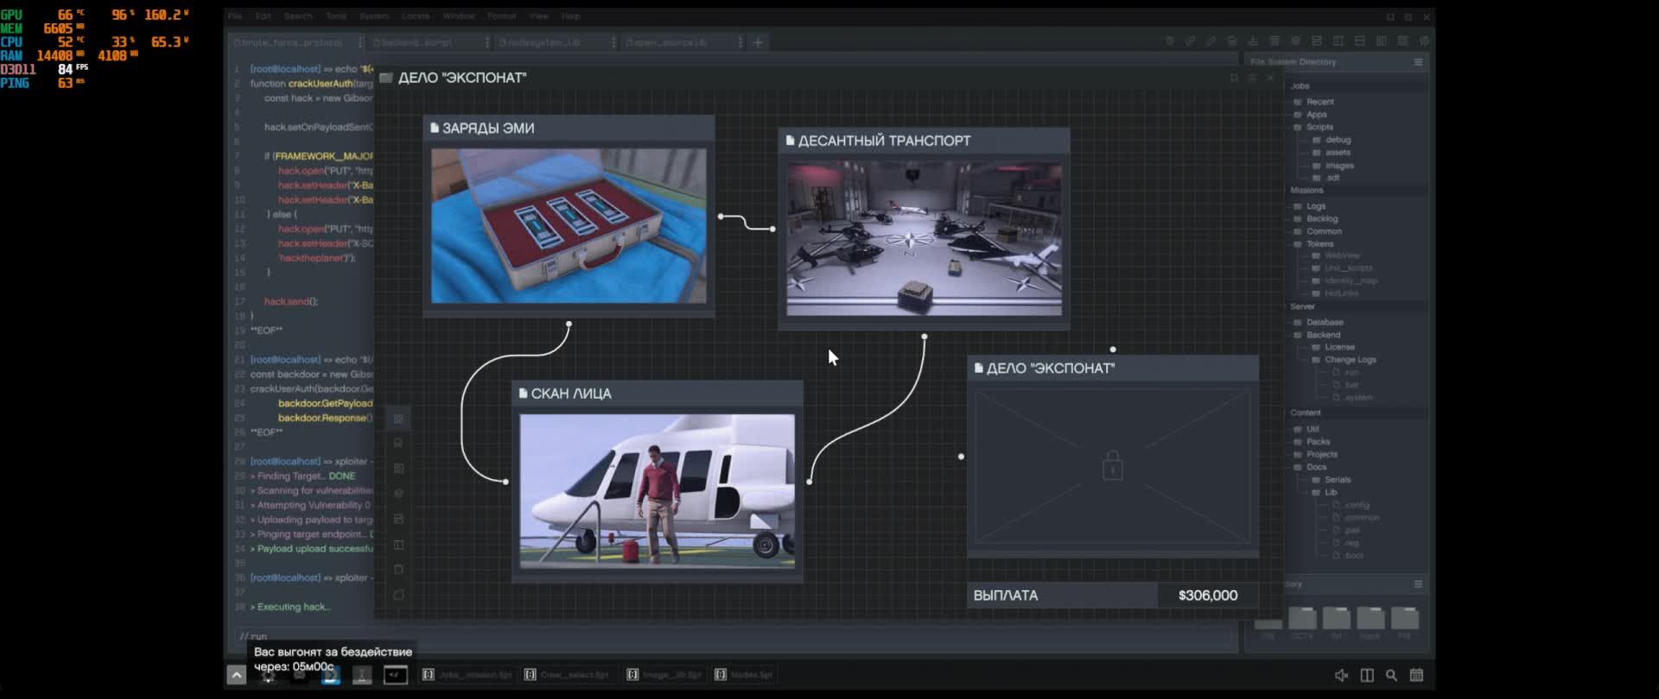Click the split-panel layout icon in taskbar
This screenshot has width=1659, height=699.
click(1367, 676)
